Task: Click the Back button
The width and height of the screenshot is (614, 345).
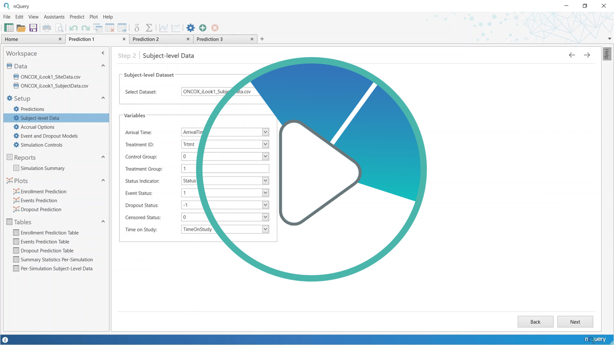Action: (535, 321)
